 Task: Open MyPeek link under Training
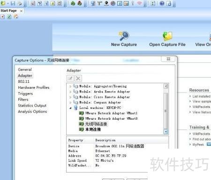pyautogui.click(x=198, y=144)
